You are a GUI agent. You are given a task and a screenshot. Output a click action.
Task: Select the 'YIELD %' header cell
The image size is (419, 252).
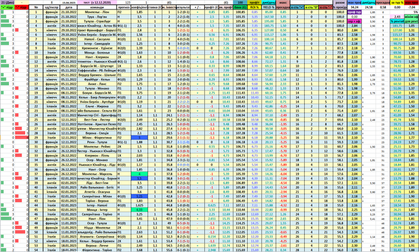268,8
